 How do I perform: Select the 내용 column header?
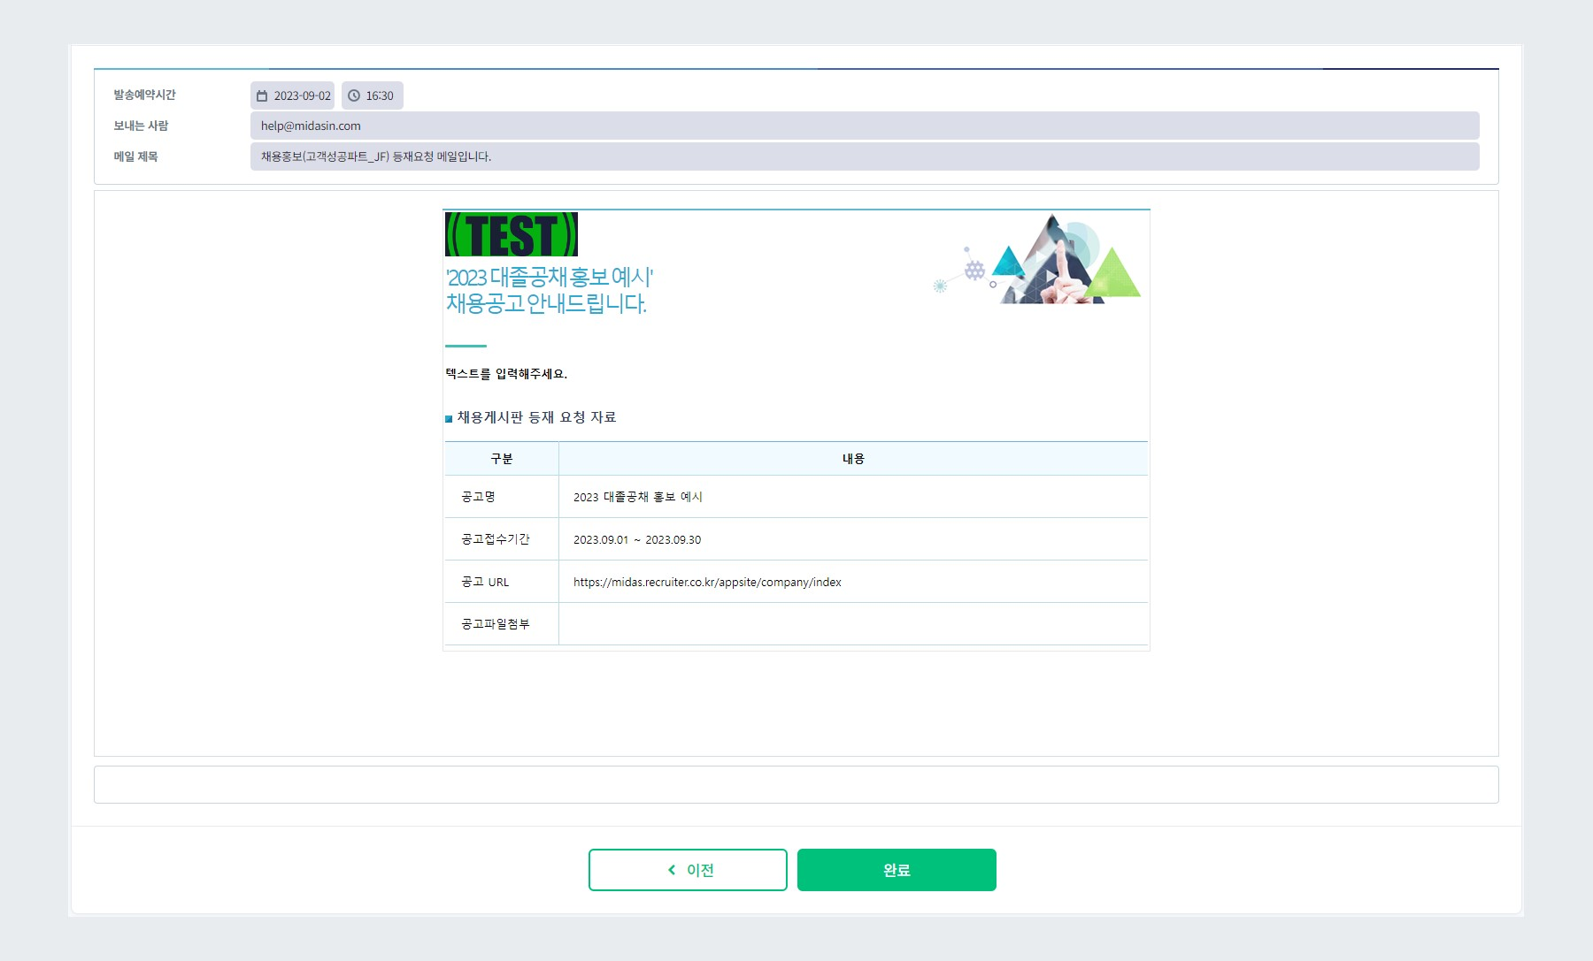pyautogui.click(x=852, y=458)
